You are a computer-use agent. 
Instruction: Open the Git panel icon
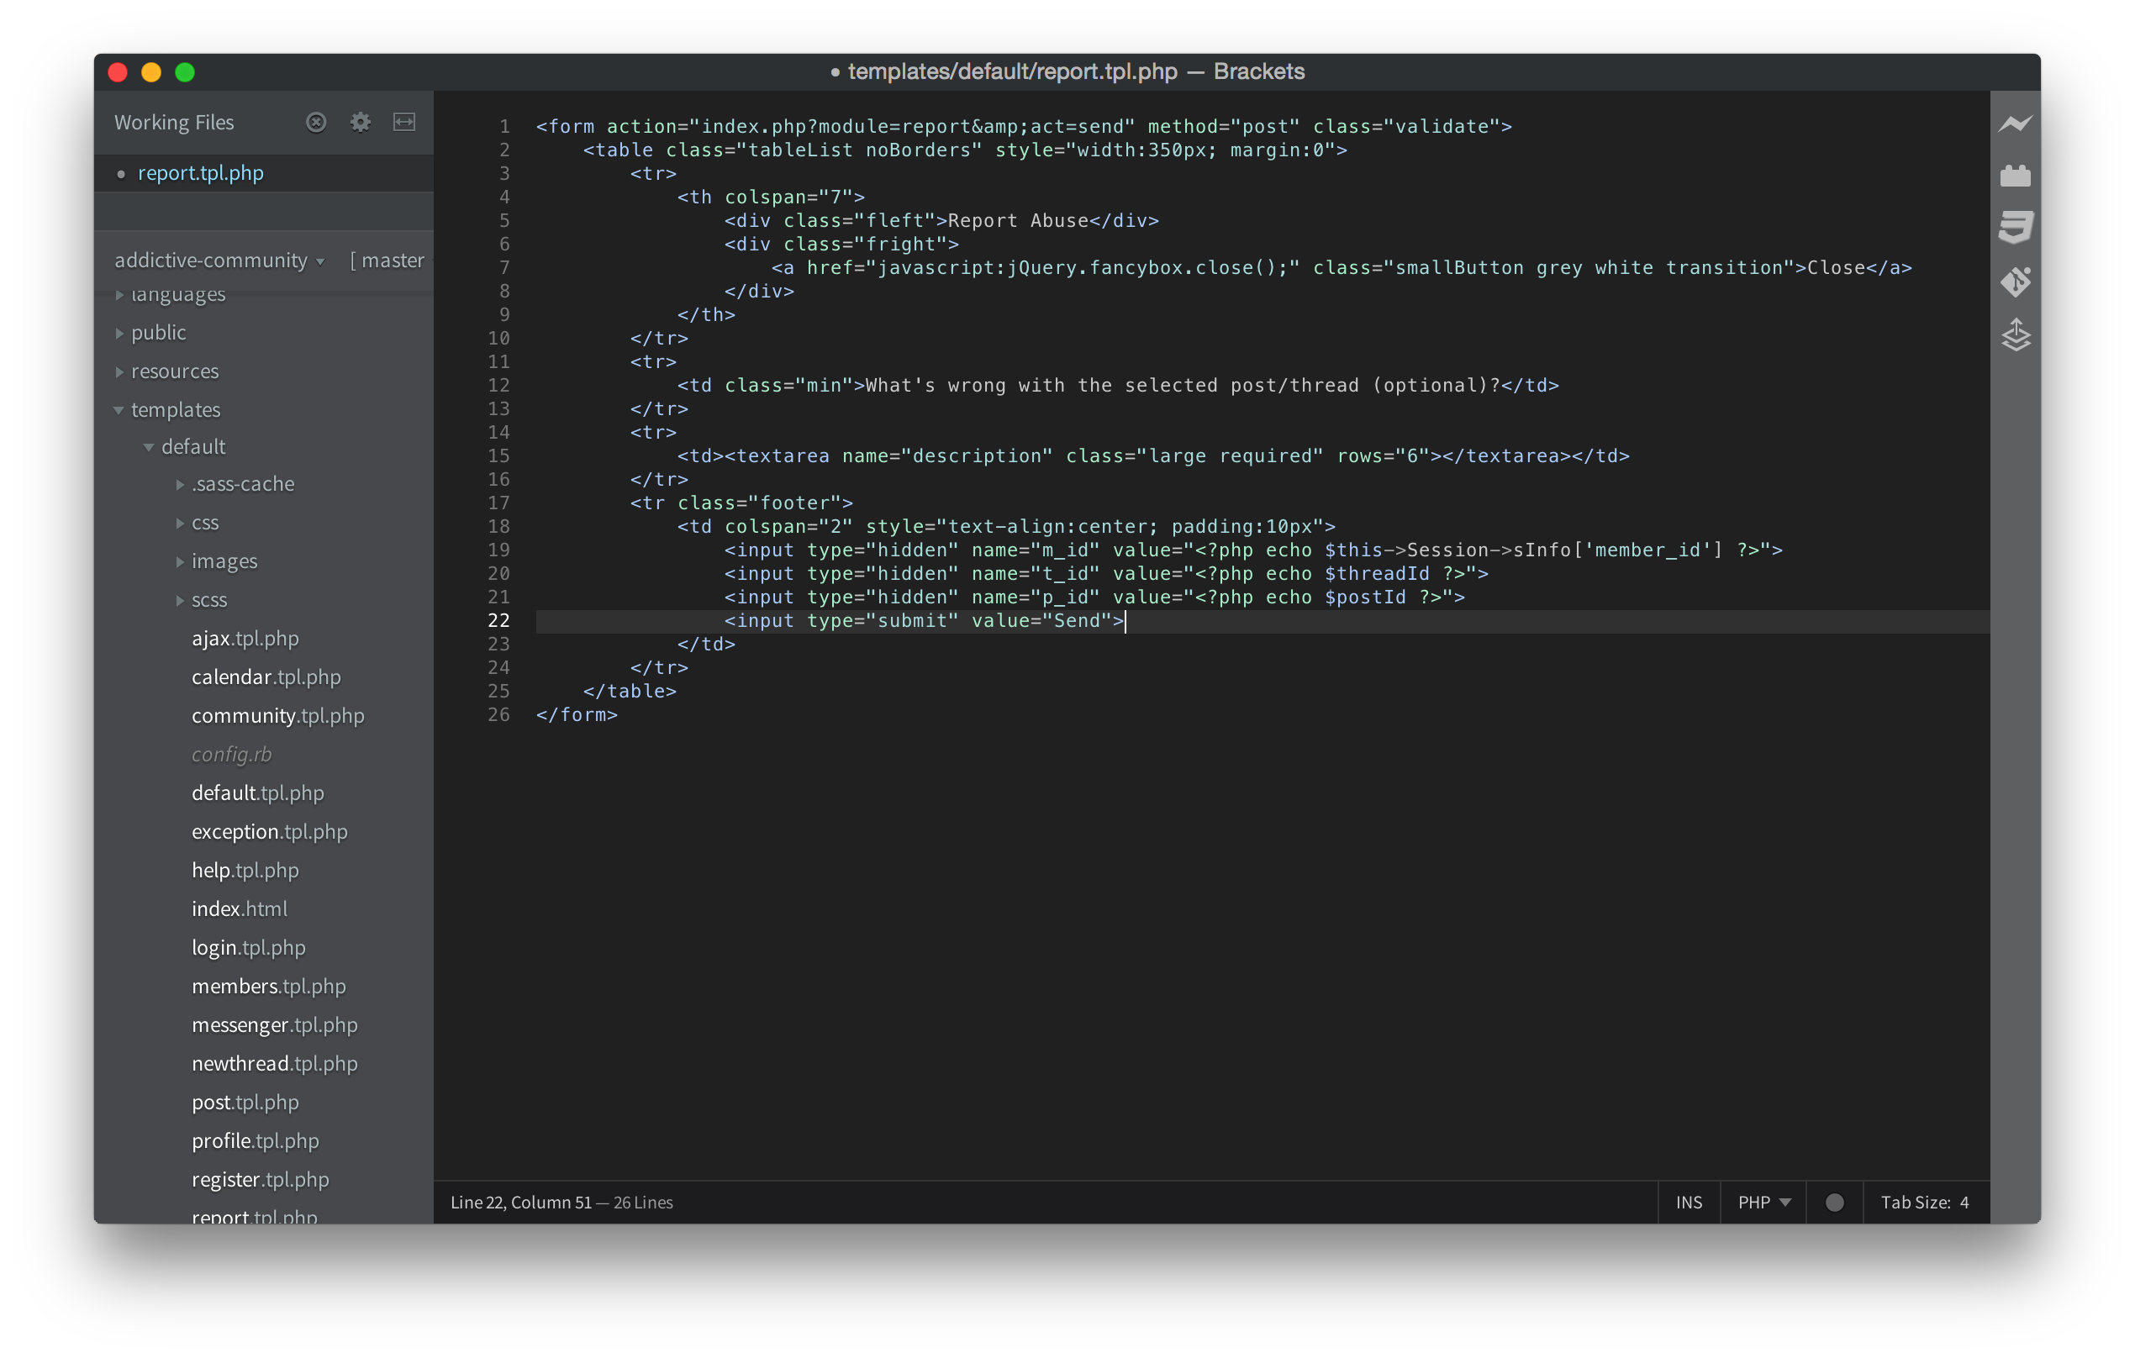[2015, 282]
